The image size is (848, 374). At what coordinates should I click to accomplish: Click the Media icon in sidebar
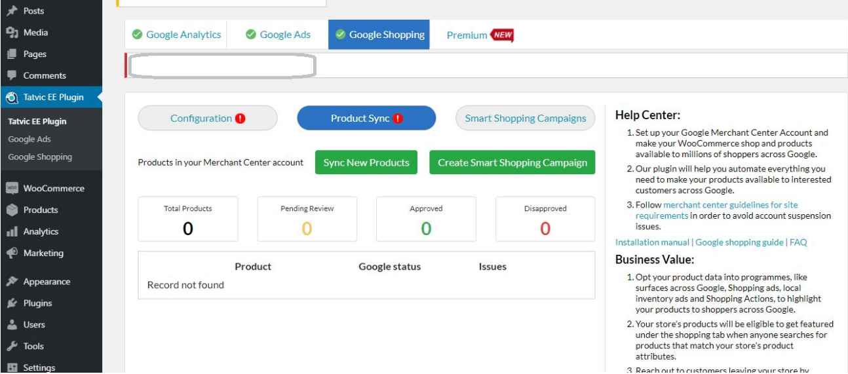[x=12, y=32]
